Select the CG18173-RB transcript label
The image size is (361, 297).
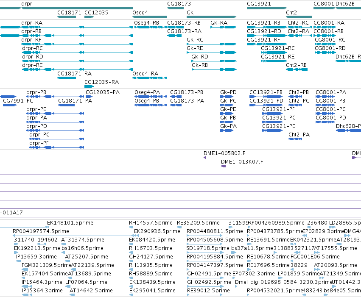coord(184,23)
